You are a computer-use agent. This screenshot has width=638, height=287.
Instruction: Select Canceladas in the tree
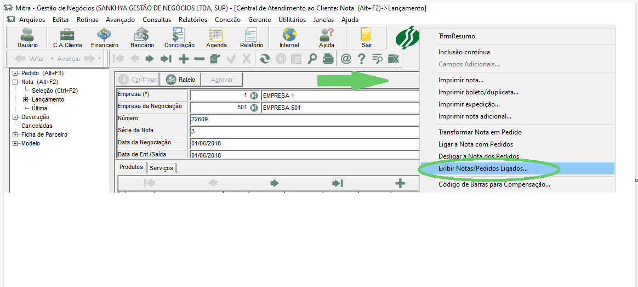coord(37,126)
